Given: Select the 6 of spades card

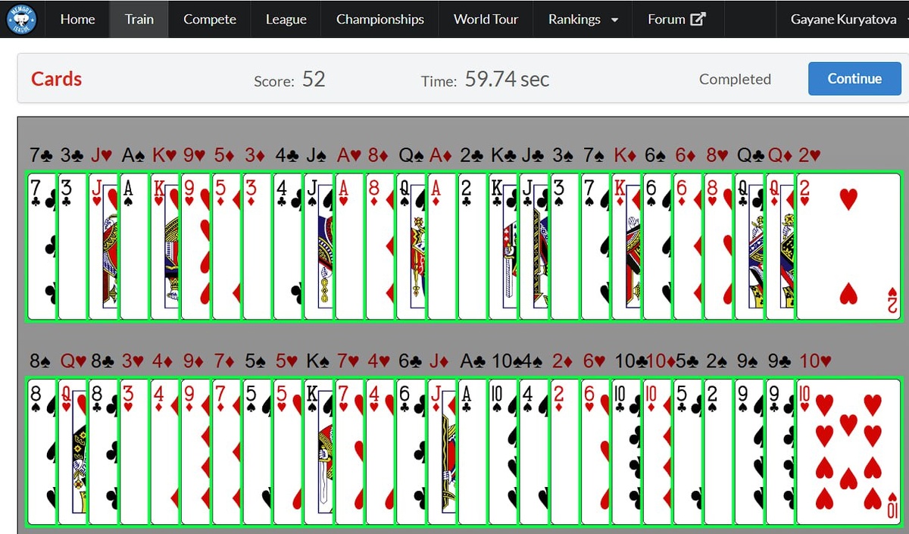Looking at the screenshot, I should click(x=657, y=246).
